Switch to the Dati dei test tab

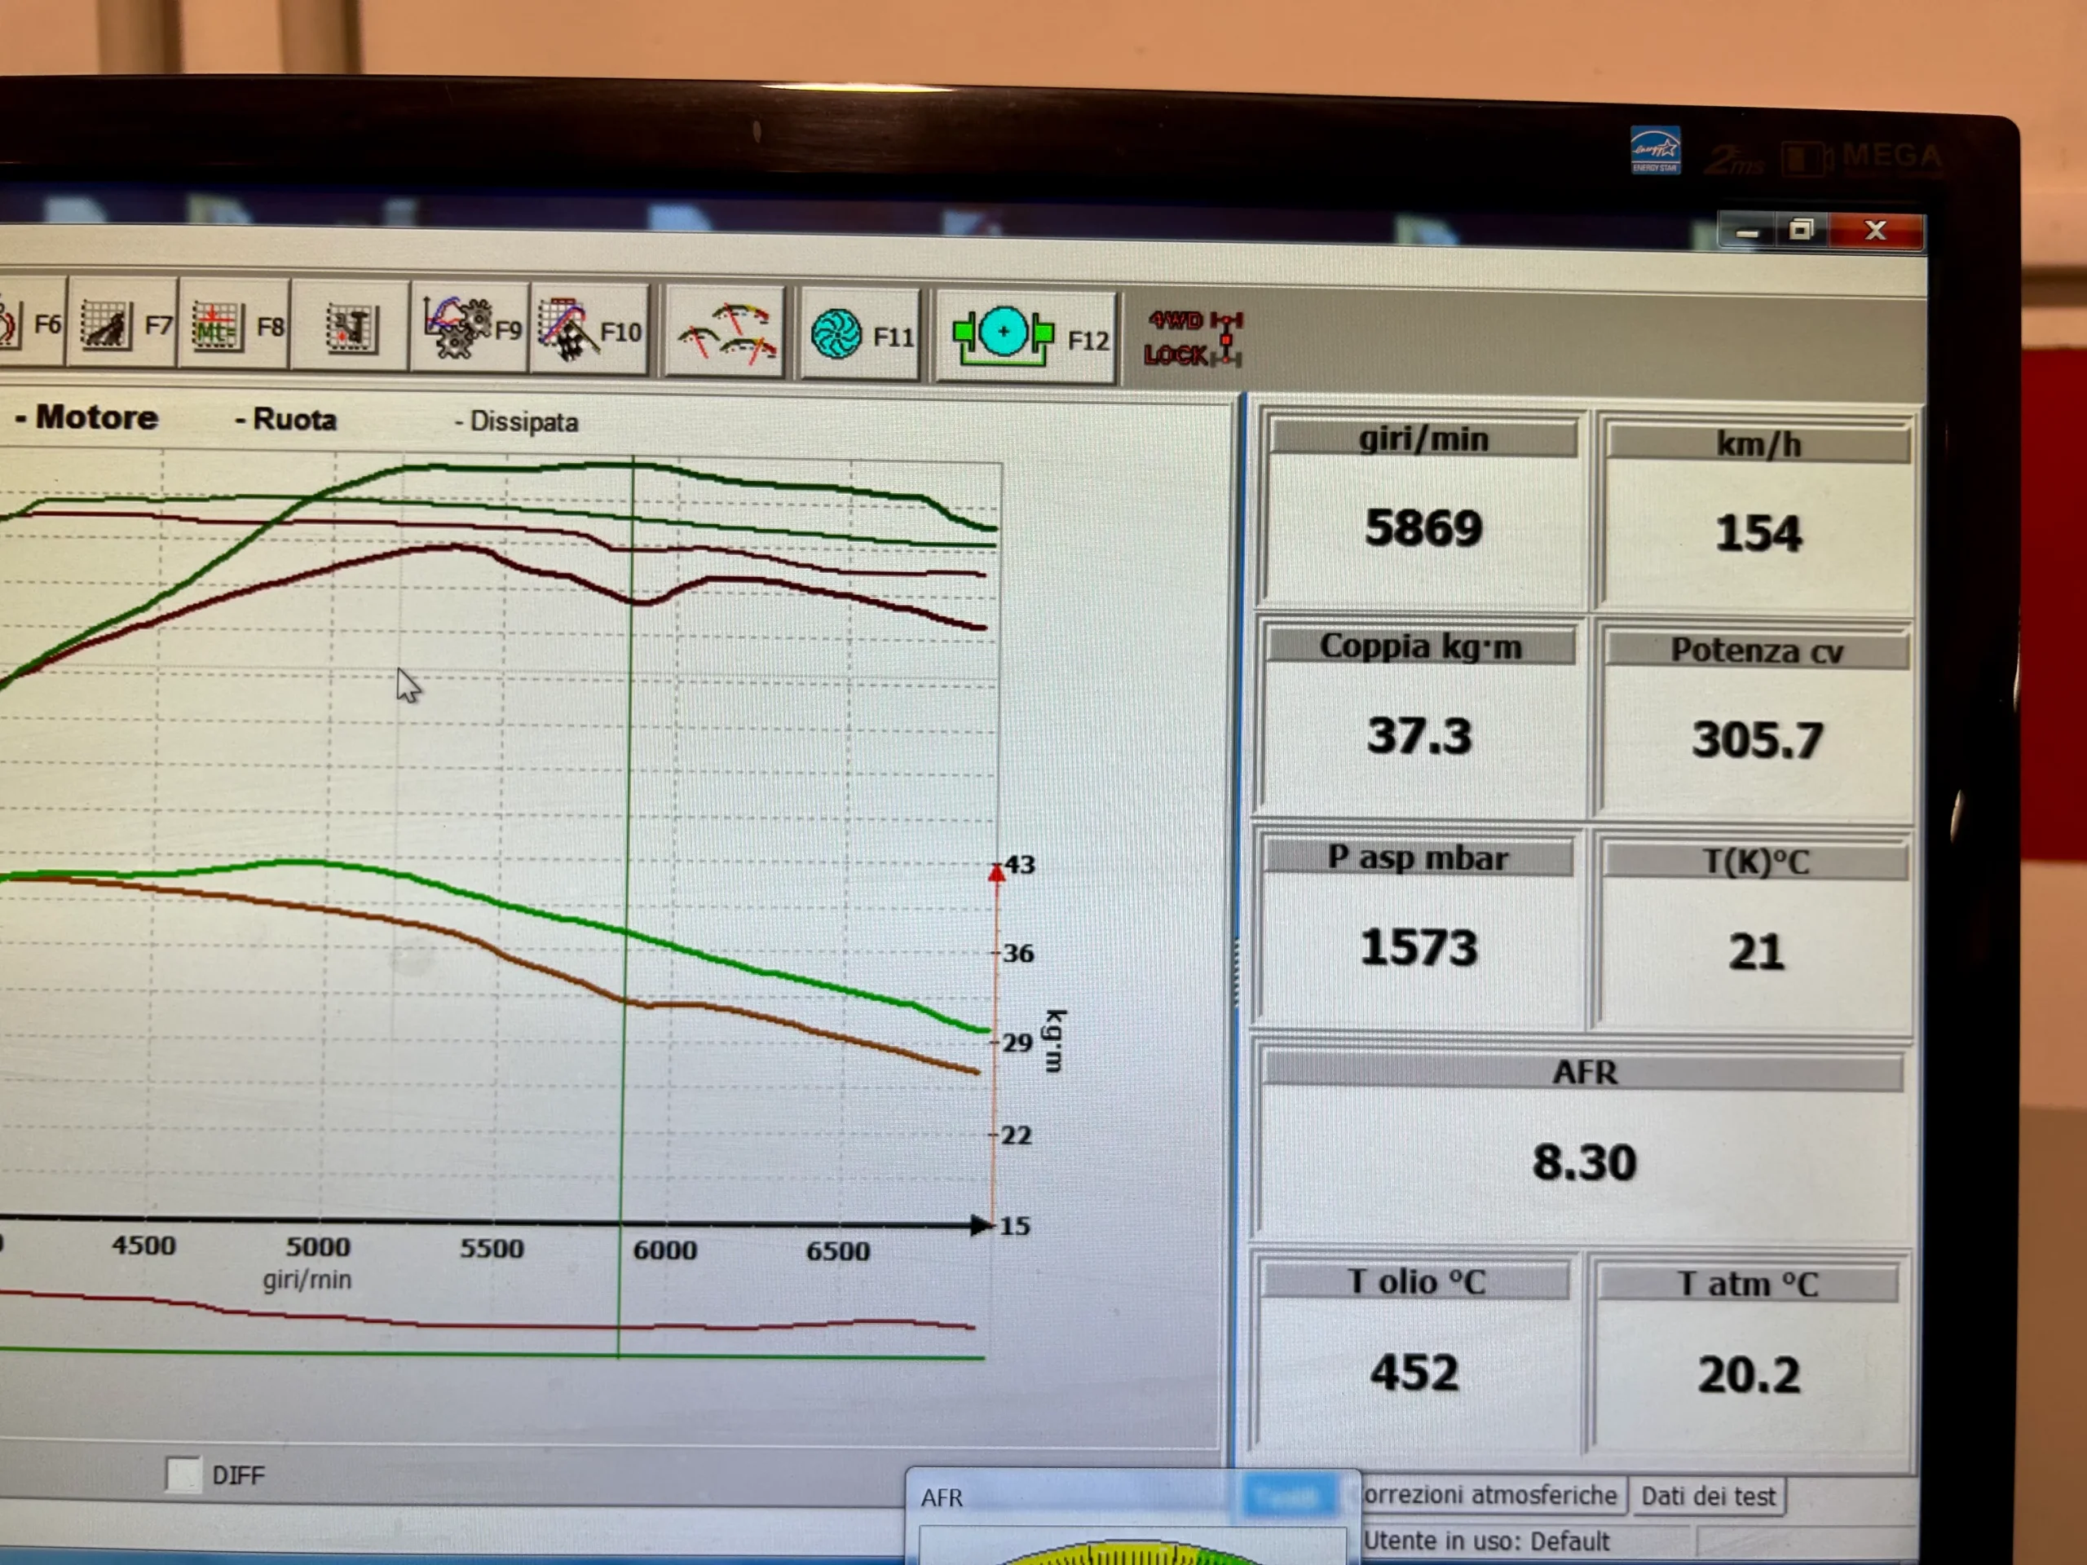click(1708, 1497)
